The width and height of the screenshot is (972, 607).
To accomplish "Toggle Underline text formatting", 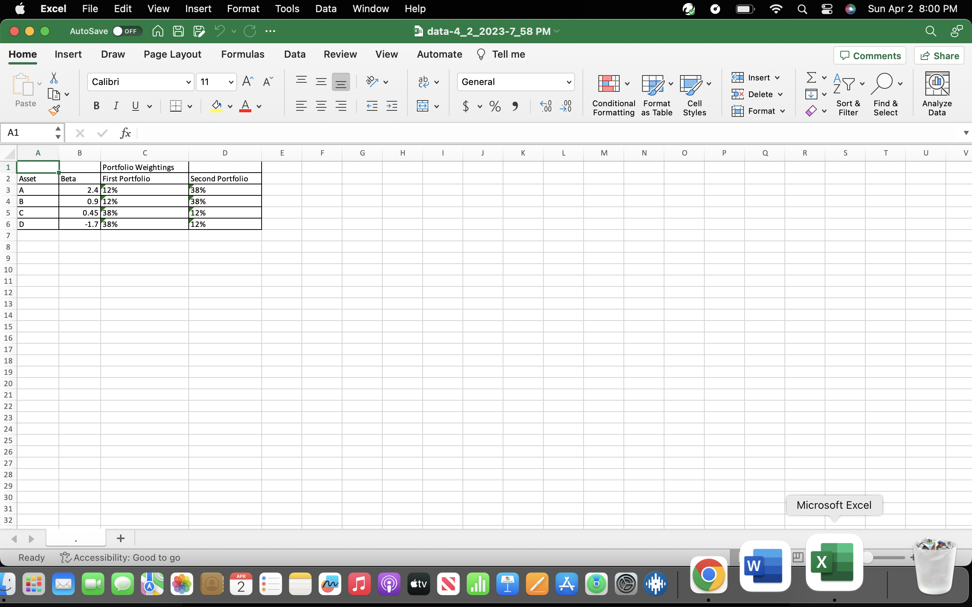I will (x=136, y=105).
